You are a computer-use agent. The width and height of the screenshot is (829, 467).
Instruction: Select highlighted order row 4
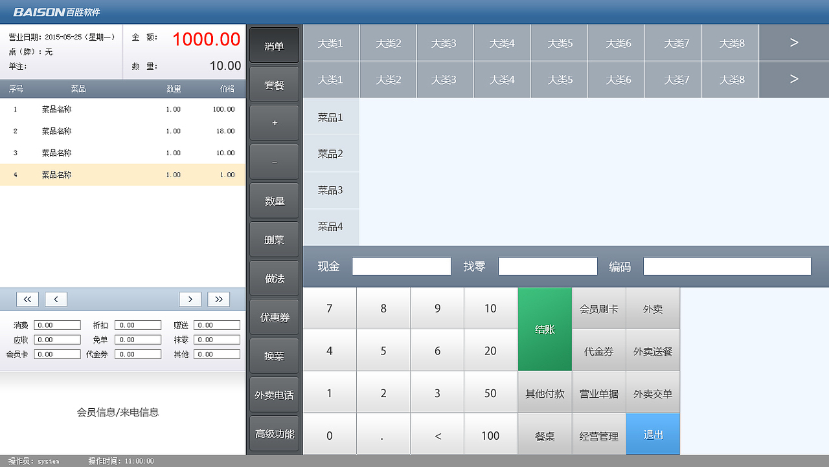point(123,175)
